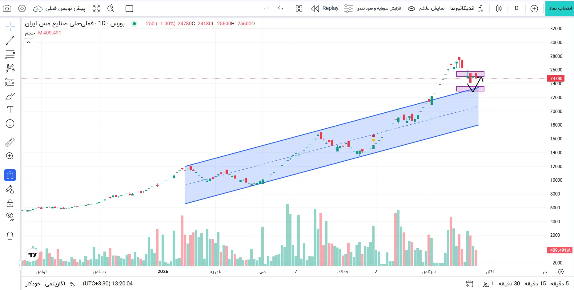Select the text annotation tool
This screenshot has width=574, height=290.
click(x=10, y=110)
